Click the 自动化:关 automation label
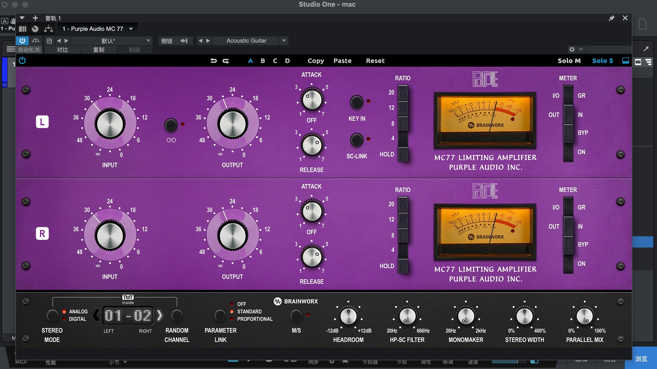The image size is (657, 369). 29,50
